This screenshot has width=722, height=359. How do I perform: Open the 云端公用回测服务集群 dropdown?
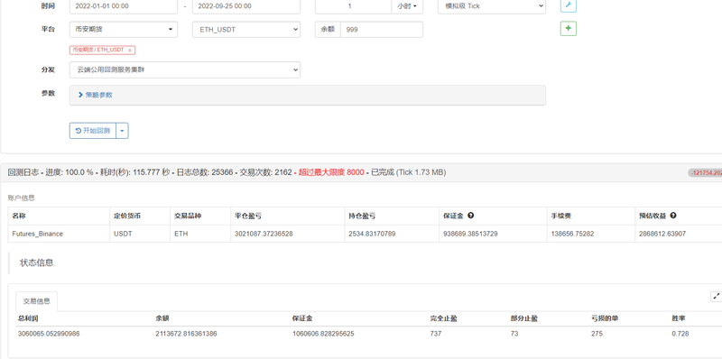[185, 70]
